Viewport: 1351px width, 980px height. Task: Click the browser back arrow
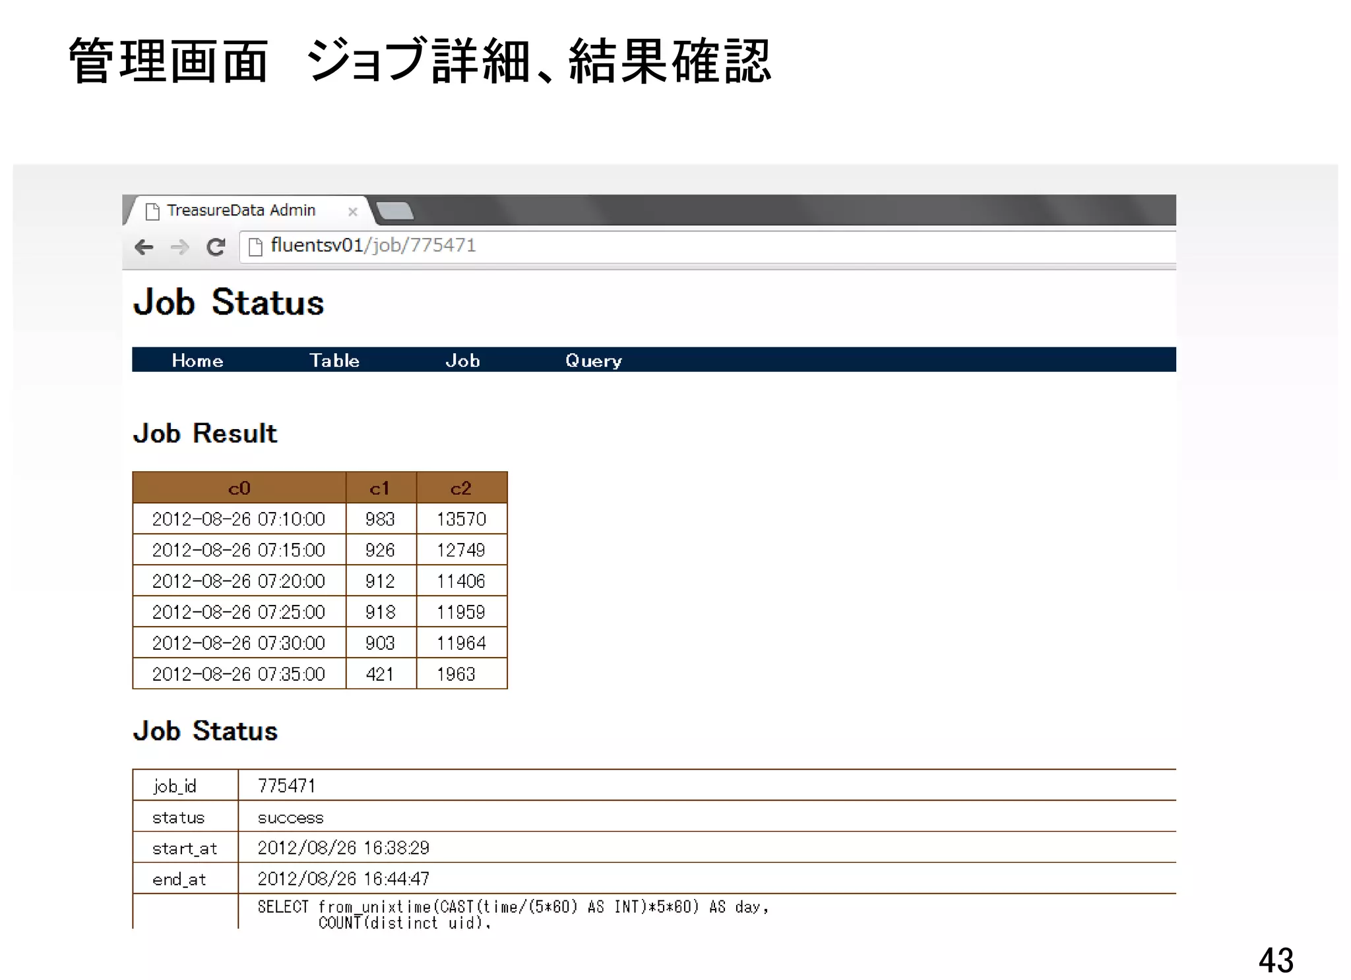pos(144,247)
